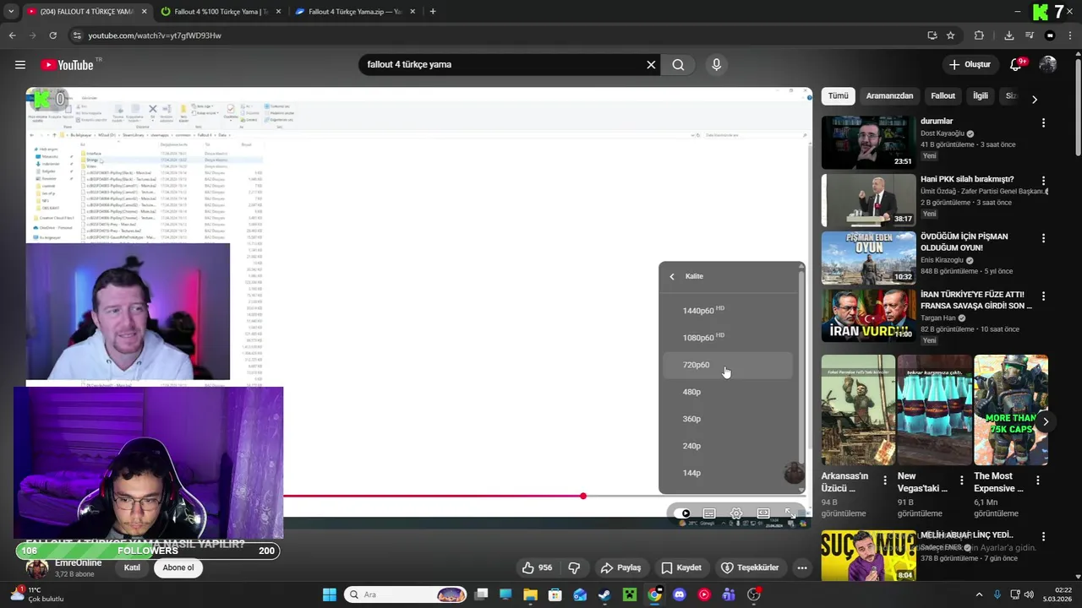The image size is (1082, 608).
Task: Select 1080p60 video quality
Action: point(729,338)
